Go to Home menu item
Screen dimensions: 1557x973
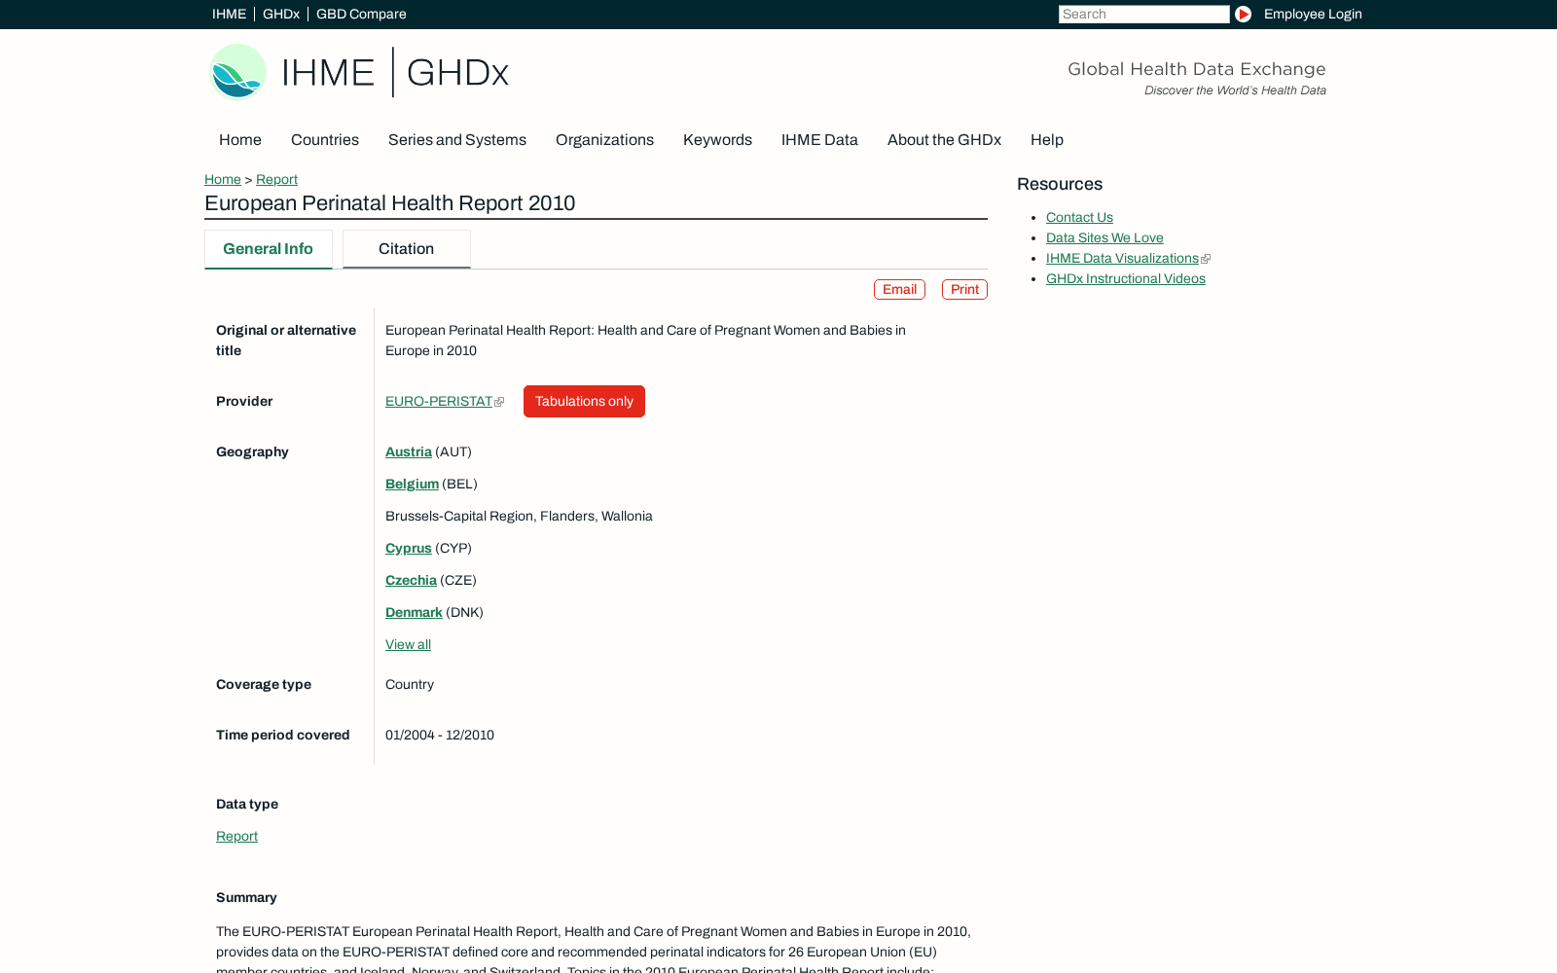pos(240,140)
